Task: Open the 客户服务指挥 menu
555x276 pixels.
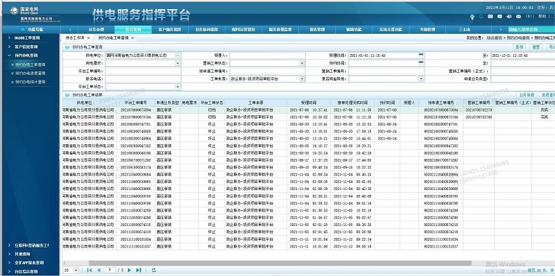Action: click(170, 30)
